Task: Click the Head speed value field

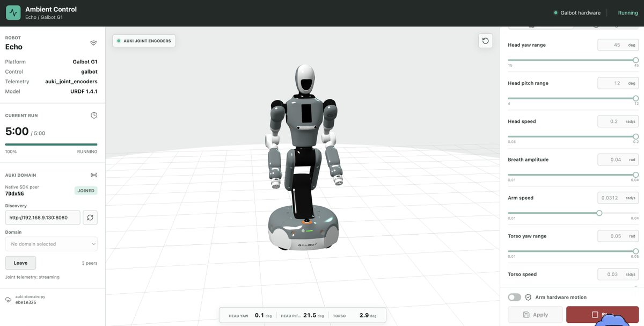Action: click(618, 121)
